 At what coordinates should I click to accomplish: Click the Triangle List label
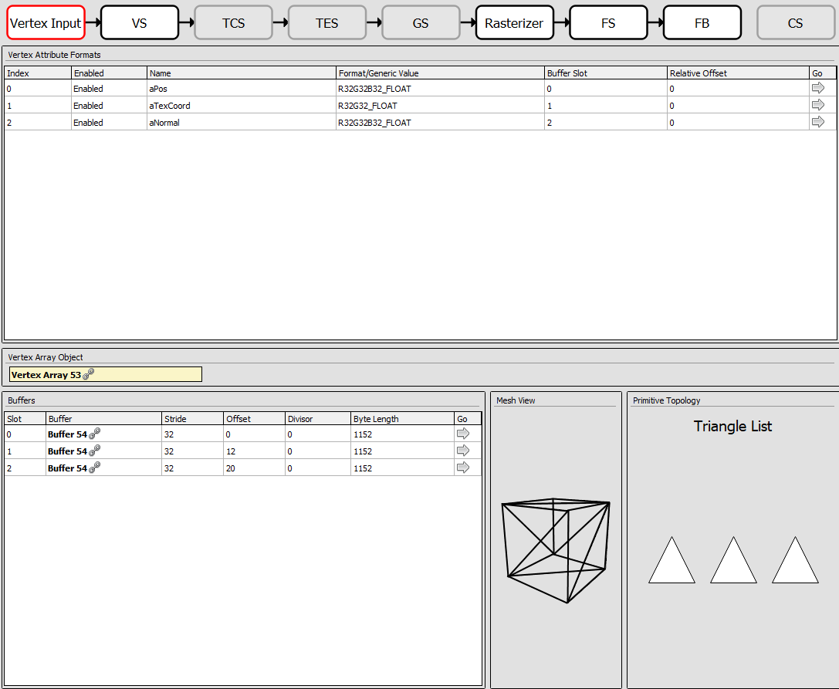(x=732, y=427)
